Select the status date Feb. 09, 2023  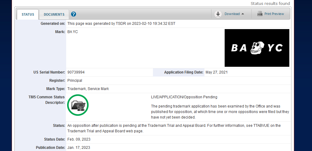[x=79, y=139]
